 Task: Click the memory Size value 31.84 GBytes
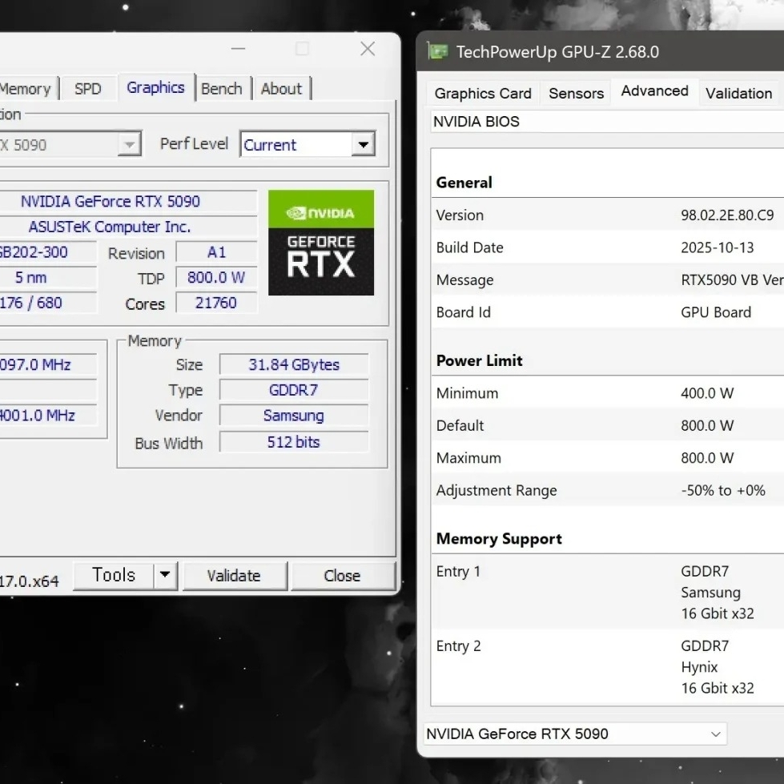(294, 364)
